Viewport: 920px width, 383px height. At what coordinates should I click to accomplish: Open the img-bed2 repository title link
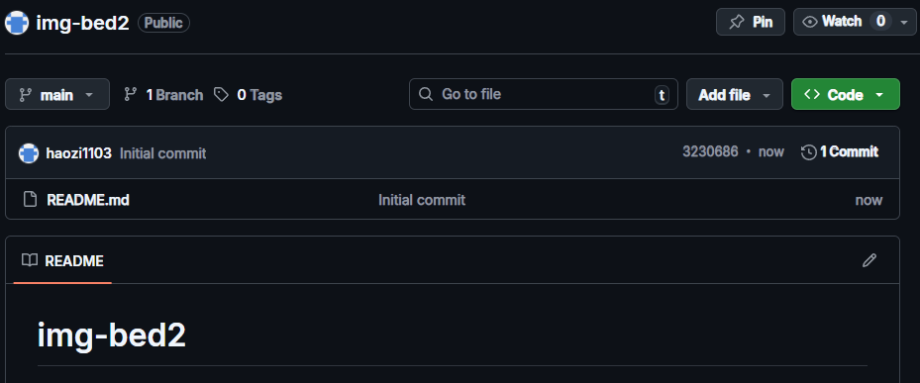point(83,23)
